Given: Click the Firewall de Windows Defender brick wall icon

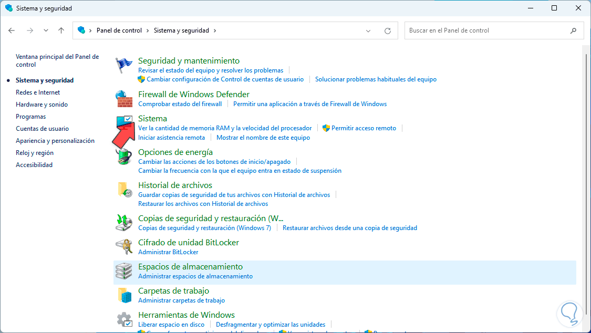Looking at the screenshot, I should pyautogui.click(x=123, y=99).
